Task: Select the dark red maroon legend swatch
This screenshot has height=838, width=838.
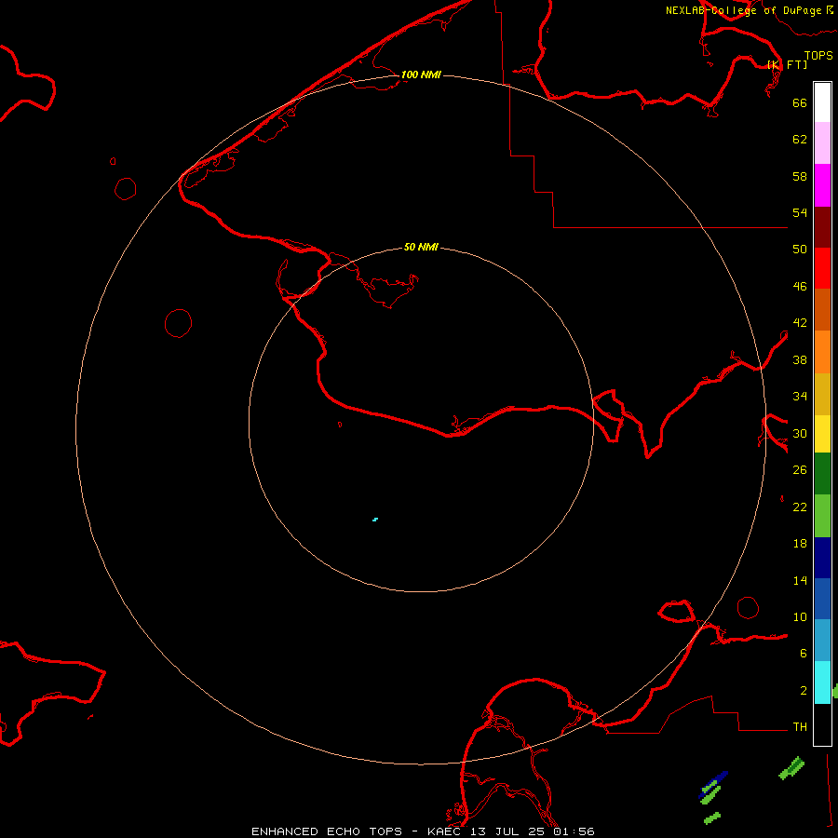Action: [822, 226]
